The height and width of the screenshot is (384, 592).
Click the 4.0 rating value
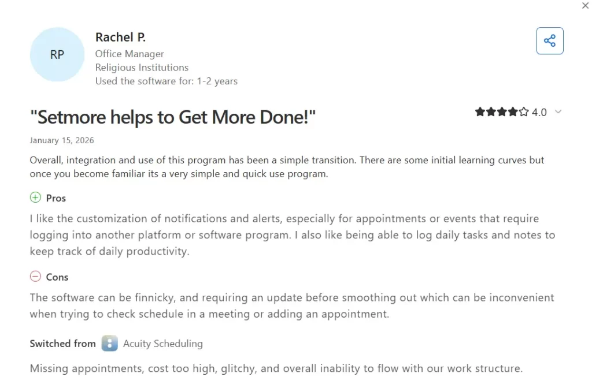539,112
